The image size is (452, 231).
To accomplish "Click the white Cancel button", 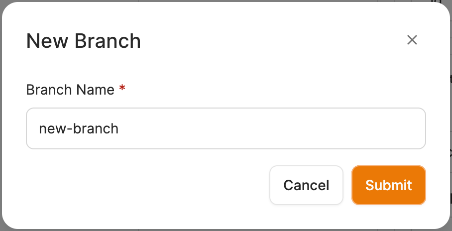I will 306,185.
